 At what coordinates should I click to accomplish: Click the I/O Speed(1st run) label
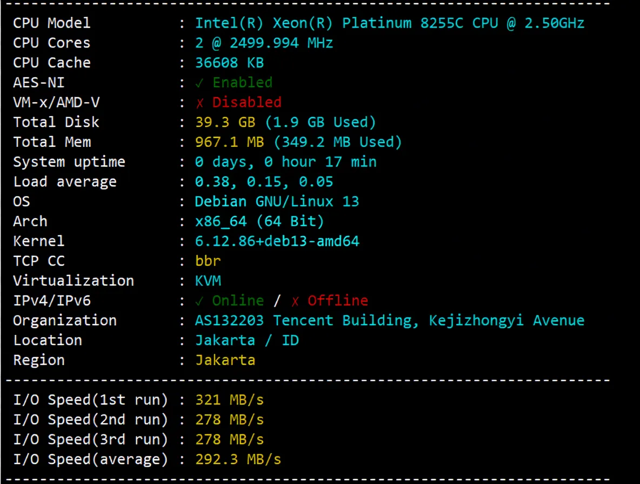[91, 400]
